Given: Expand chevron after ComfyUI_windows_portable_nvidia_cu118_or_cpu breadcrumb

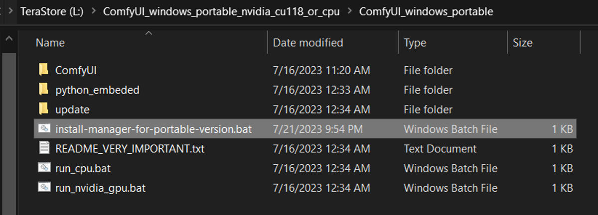Looking at the screenshot, I should tap(349, 11).
